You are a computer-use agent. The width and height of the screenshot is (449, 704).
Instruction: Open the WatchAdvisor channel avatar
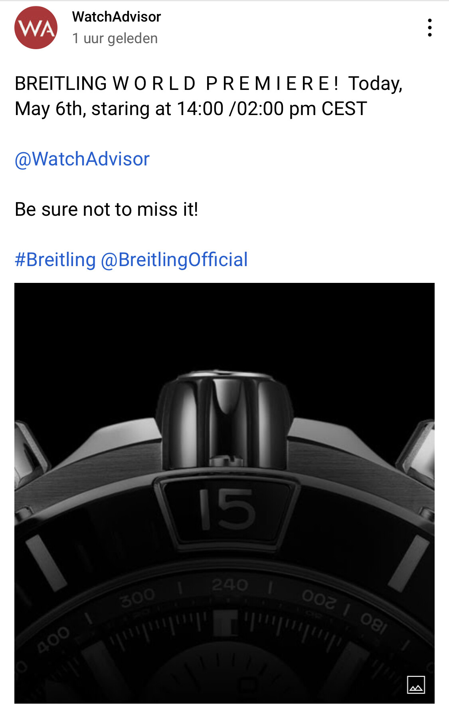point(36,28)
